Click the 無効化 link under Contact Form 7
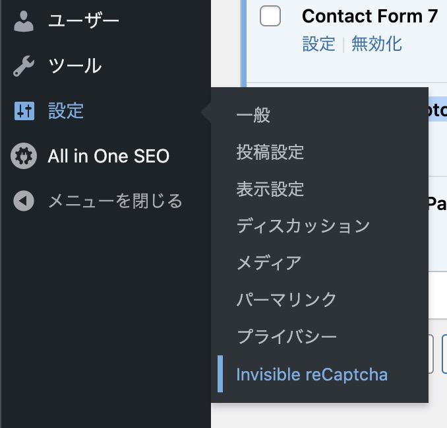 376,44
